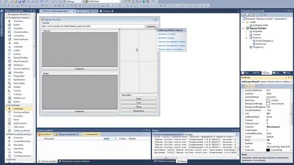The image size is (294, 165).
Task: Select the PictureBox control in the toolbox
Action: pos(18,72)
